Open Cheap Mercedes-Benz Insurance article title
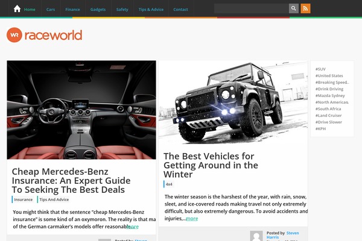 (x=71, y=181)
